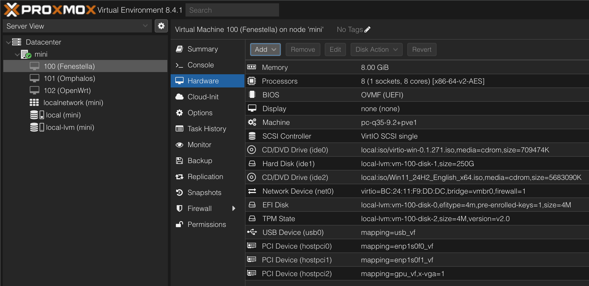Image resolution: width=589 pixels, height=286 pixels.
Task: Click the Proxmox logo
Action: [x=50, y=10]
